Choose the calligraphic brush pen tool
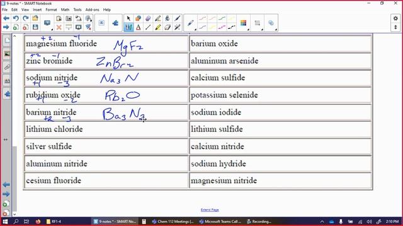Image resolution: width=403 pixels, height=226 pixels. (x=177, y=18)
